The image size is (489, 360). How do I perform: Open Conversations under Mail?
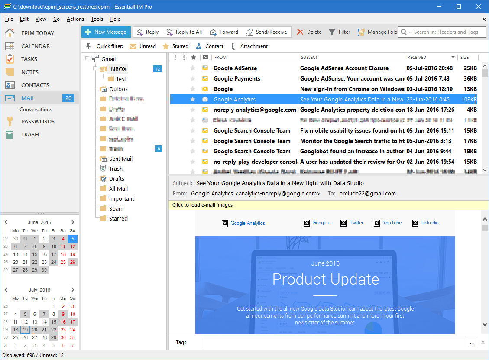pyautogui.click(x=36, y=110)
